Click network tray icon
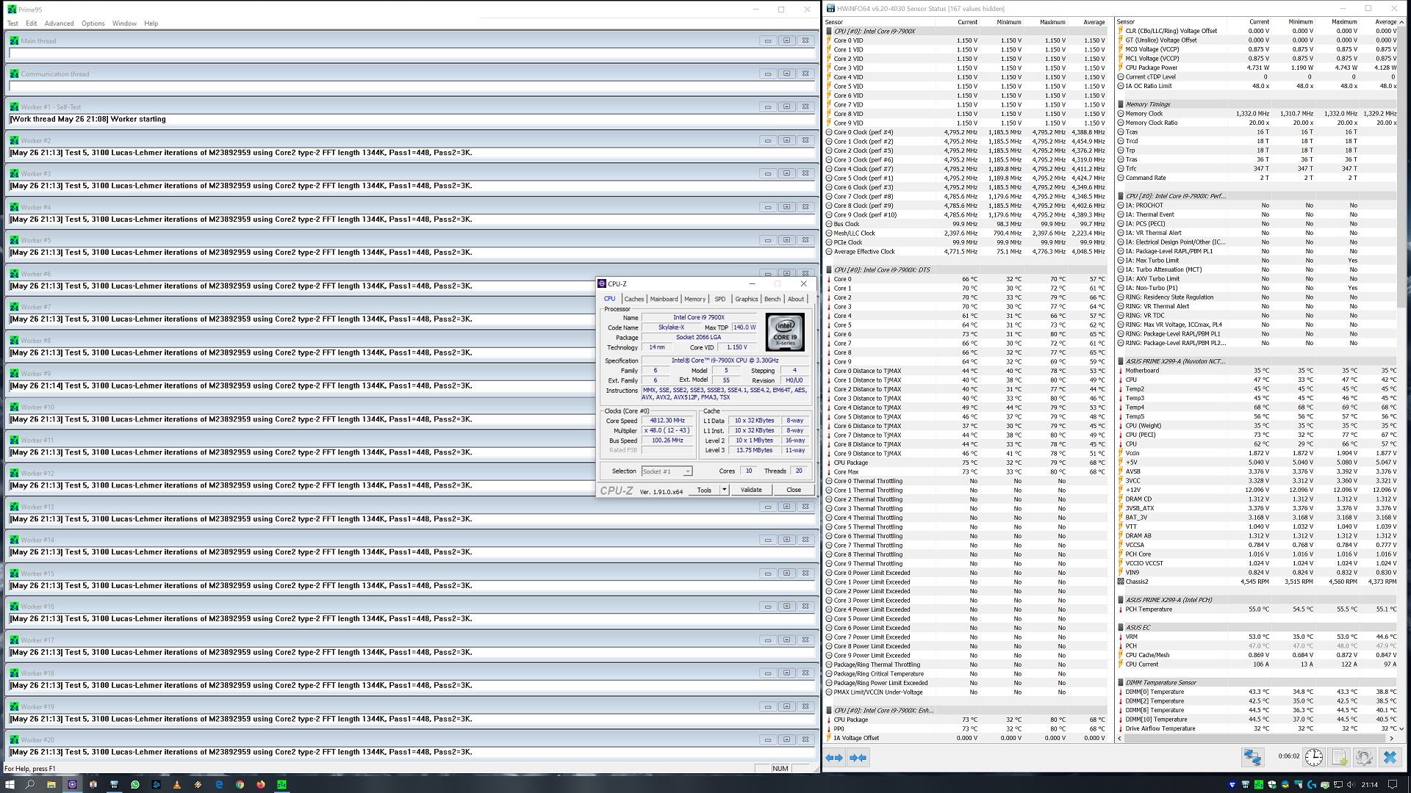Image resolution: width=1411 pixels, height=793 pixels. click(x=1338, y=784)
